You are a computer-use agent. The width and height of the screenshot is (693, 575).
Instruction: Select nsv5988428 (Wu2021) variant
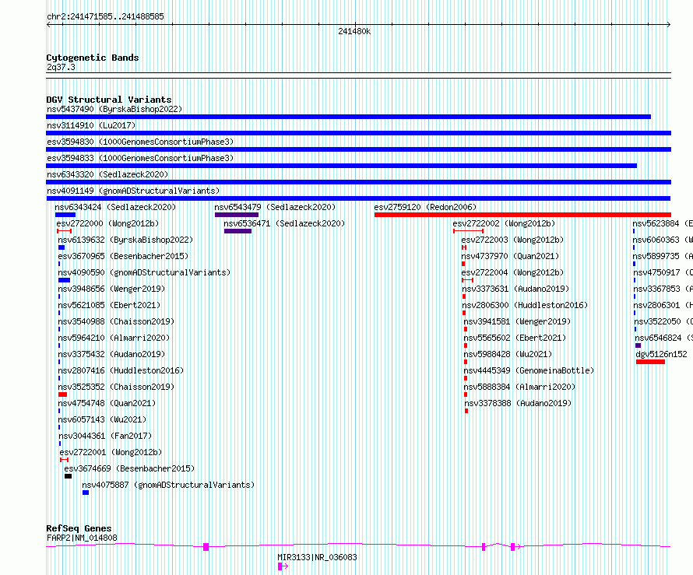pos(508,354)
